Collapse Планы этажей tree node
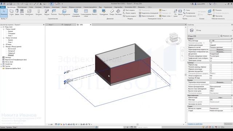Image resolution: width=233 pixels, height=131 pixels. (4, 29)
